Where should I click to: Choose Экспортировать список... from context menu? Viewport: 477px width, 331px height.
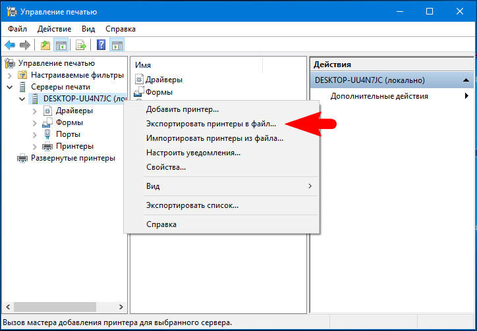click(x=221, y=205)
